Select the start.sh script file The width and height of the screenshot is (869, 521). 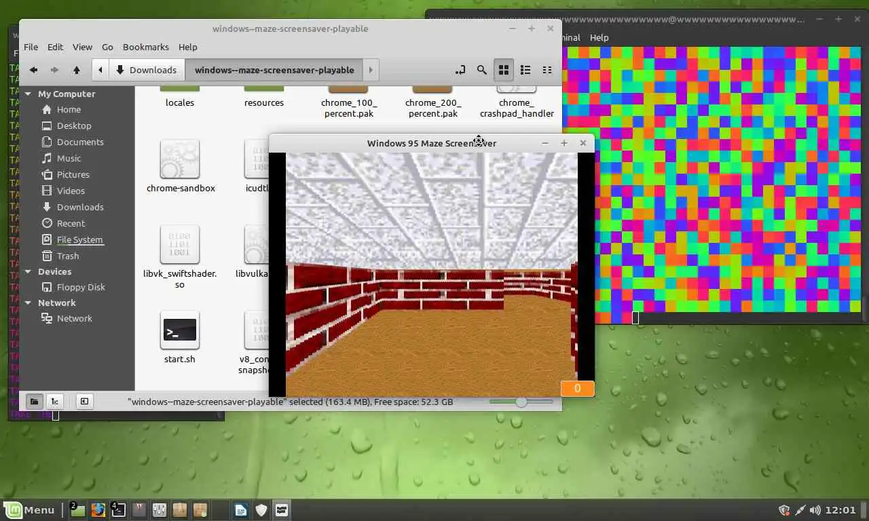[x=180, y=336]
